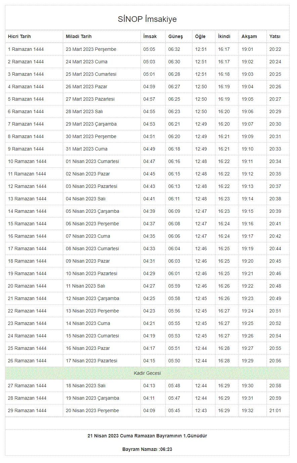Click the Miladi Tarih column header

coord(79,36)
